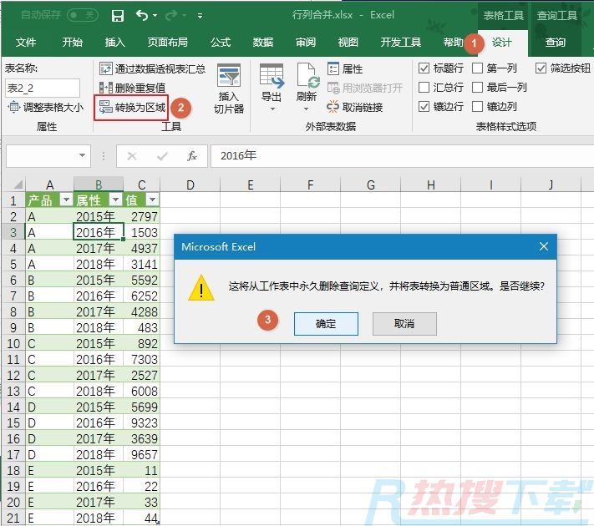Uncheck the 标题行 checkbox
Viewport: 594px width, 526px height.
424,68
